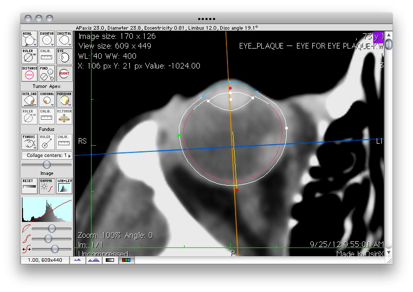Viewport: 413px width, 292px height.
Task: Adjust the Collage centers slider
Action: (47, 164)
